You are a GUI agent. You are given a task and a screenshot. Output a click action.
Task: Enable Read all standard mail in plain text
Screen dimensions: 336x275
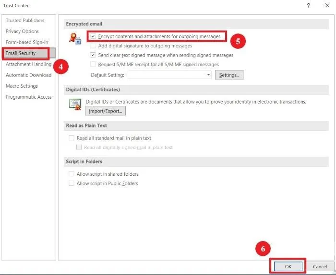(x=72, y=138)
